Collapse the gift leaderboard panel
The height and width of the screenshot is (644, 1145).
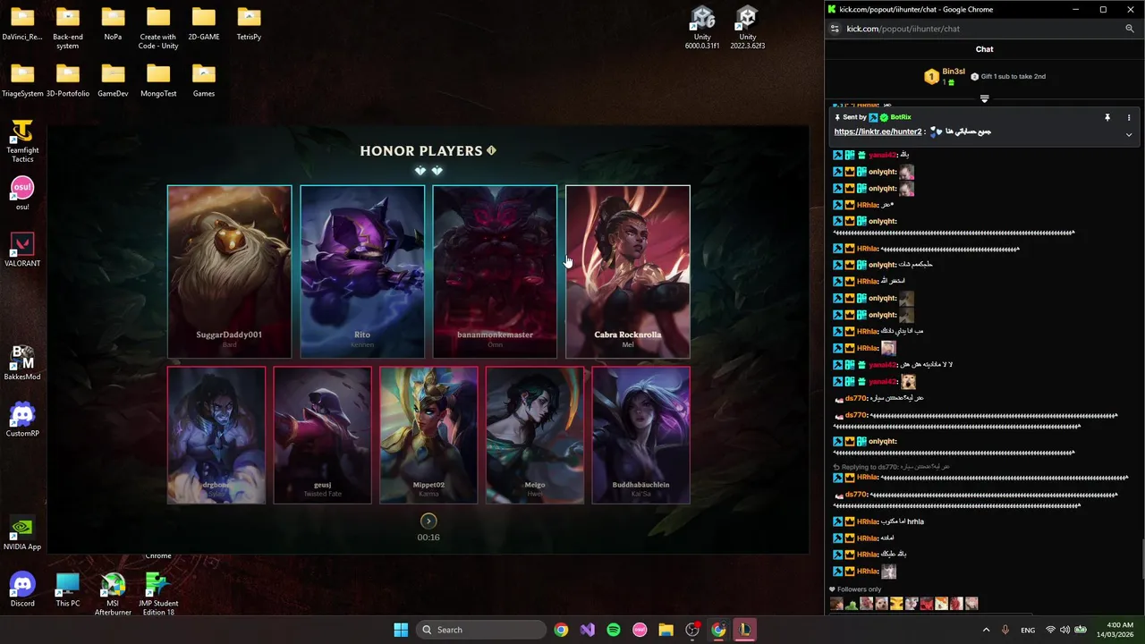pyautogui.click(x=984, y=98)
